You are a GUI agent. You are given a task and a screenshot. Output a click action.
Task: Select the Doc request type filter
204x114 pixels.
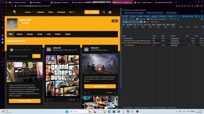(135, 25)
